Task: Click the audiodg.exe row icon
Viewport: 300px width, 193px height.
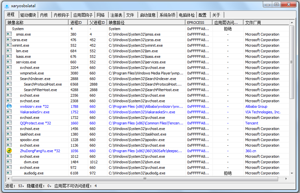Action: tap(9, 173)
